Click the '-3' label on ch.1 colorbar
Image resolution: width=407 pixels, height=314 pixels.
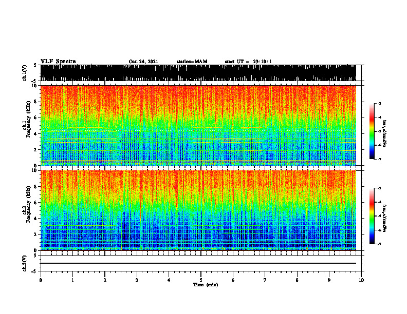click(x=379, y=103)
